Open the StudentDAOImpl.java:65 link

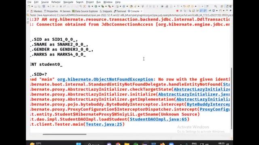tap(158, 119)
